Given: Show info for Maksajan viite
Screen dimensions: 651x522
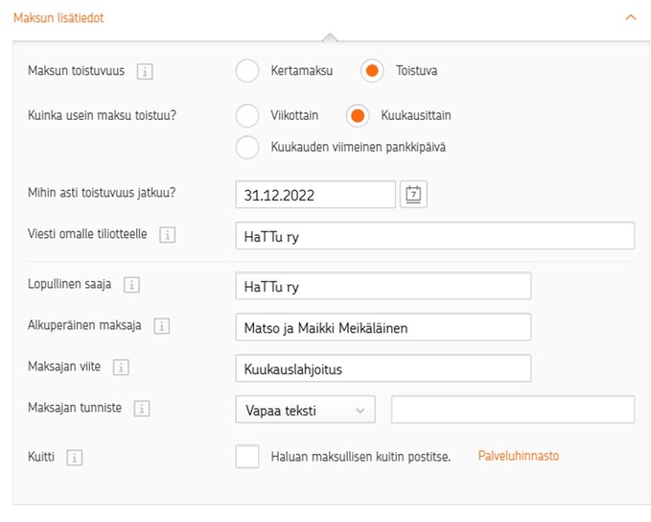Looking at the screenshot, I should coord(121,367).
